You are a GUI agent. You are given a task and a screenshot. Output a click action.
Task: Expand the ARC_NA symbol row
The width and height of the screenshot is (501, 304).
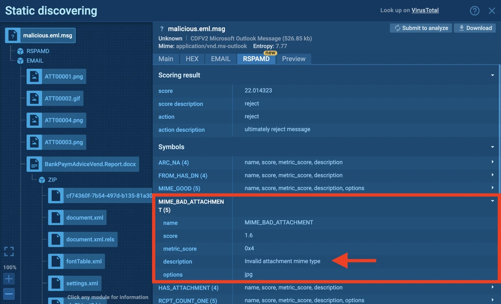(x=493, y=162)
